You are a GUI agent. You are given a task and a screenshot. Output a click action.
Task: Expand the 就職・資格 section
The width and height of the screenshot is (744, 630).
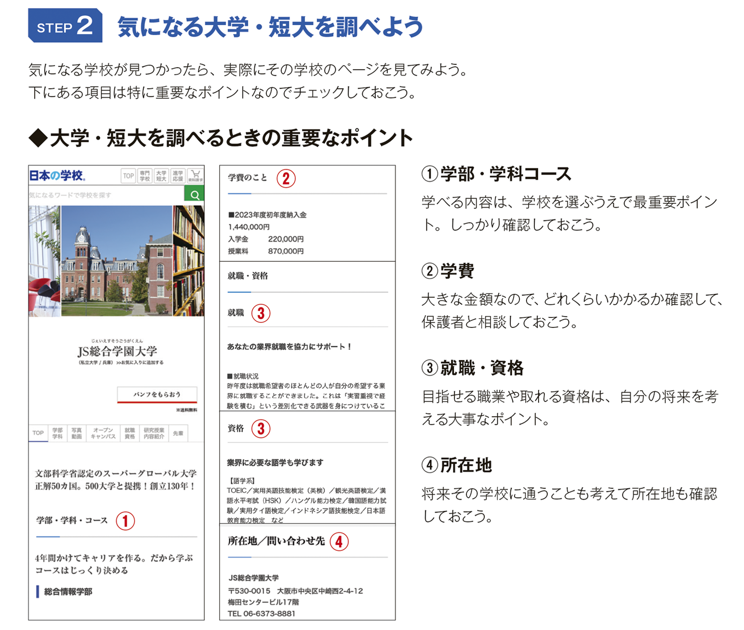(247, 276)
